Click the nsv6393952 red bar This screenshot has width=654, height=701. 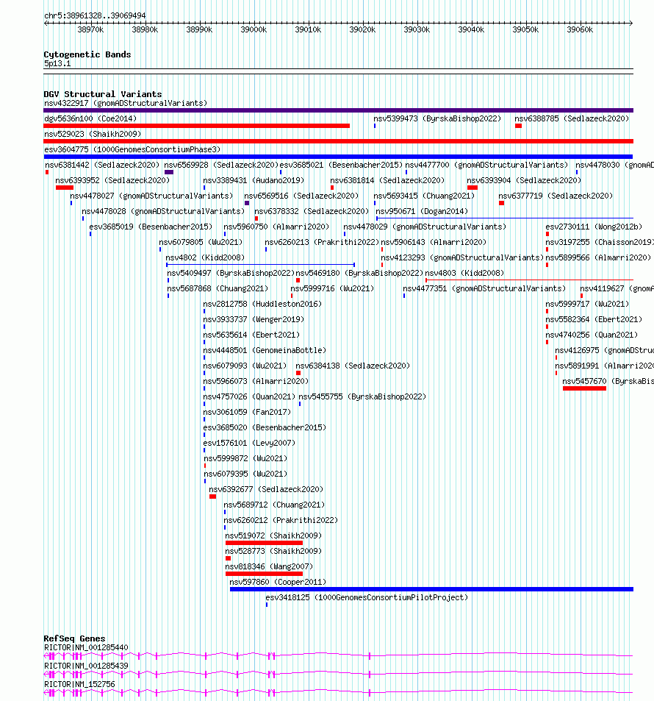coord(65,188)
